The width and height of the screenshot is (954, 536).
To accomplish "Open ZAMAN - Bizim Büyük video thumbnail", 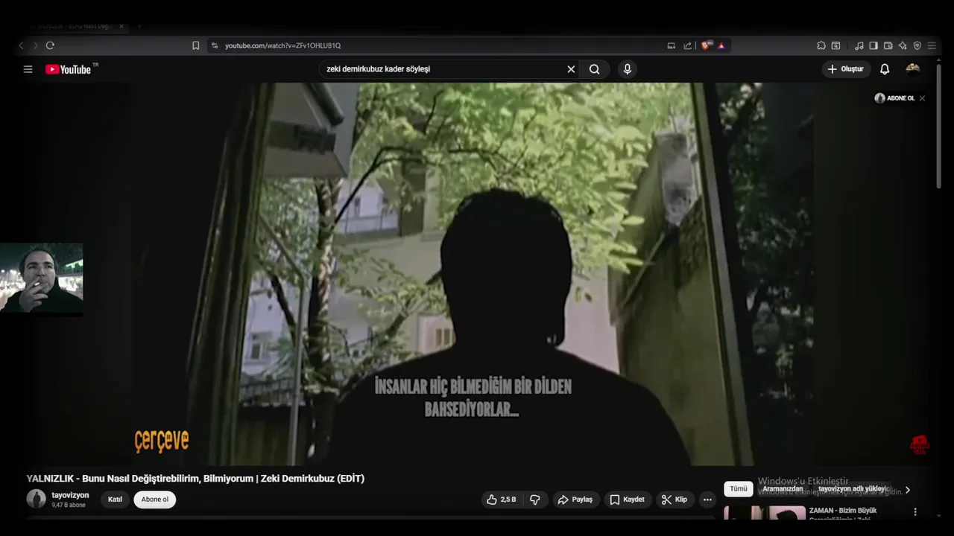I will pos(765,513).
